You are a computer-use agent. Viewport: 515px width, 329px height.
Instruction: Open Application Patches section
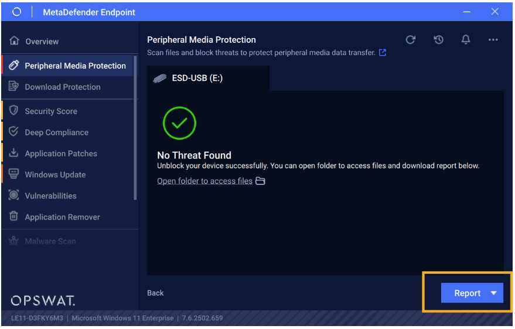click(67, 153)
